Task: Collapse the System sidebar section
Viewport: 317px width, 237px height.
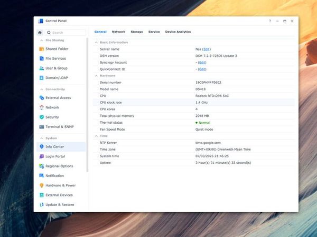Action: click(x=41, y=138)
